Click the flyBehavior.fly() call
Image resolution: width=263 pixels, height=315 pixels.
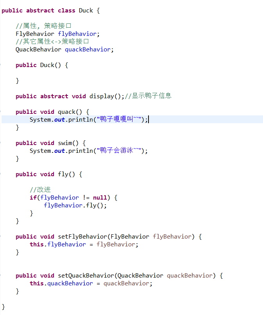tap(75, 205)
